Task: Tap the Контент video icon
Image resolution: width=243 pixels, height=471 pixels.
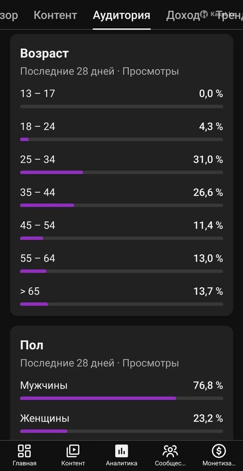Action: pyautogui.click(x=73, y=451)
